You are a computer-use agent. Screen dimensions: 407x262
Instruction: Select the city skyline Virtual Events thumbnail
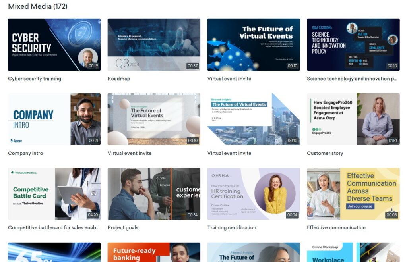(254, 119)
